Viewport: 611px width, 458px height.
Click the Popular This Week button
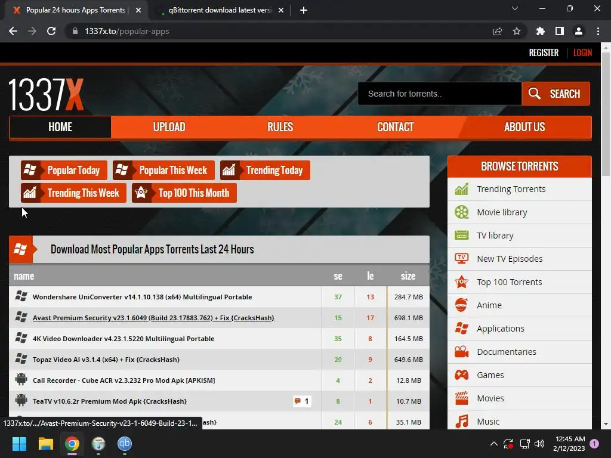tap(163, 170)
